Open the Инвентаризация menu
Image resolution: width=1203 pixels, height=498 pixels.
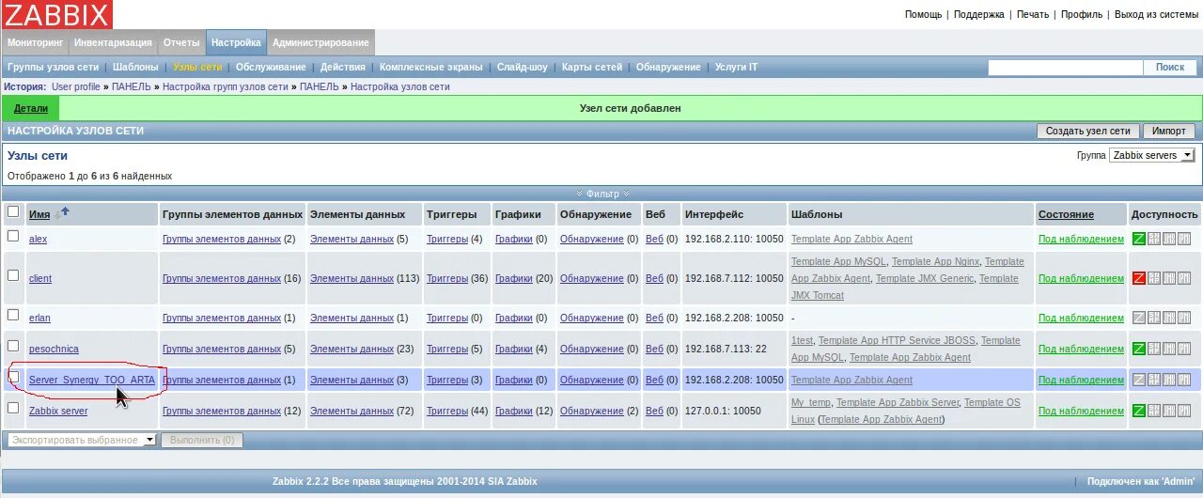point(113,42)
